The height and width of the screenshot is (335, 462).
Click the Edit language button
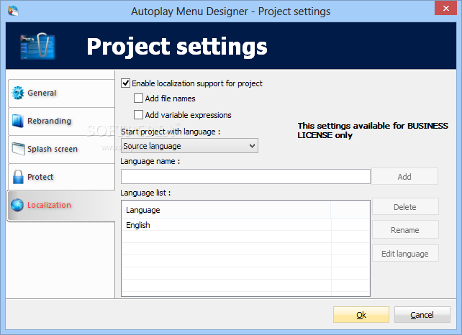405,254
